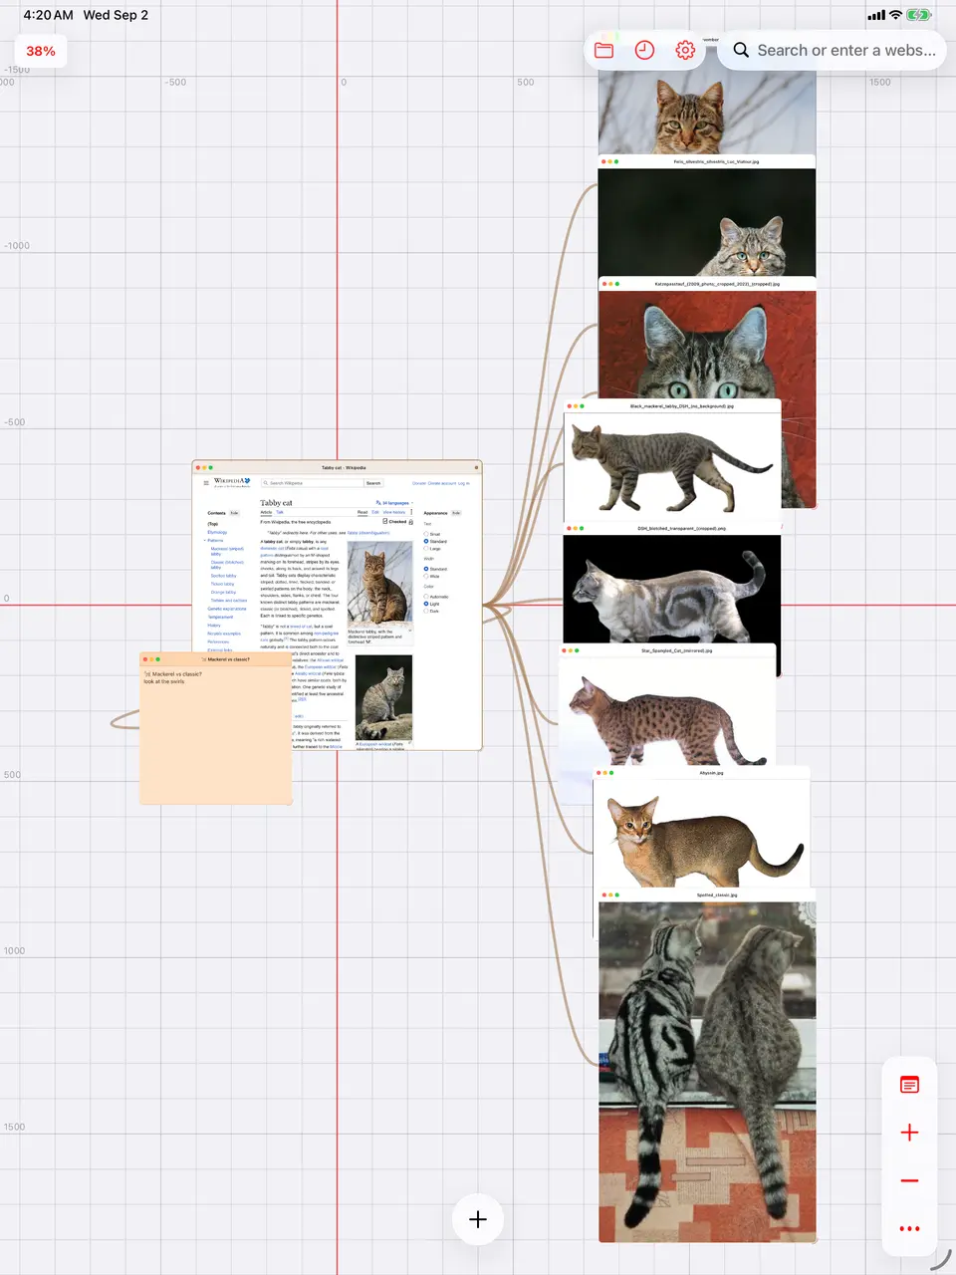Viewport: 956px width, 1275px height.
Task: Focus the 'Search or enter a website' field
Action: [x=832, y=50]
